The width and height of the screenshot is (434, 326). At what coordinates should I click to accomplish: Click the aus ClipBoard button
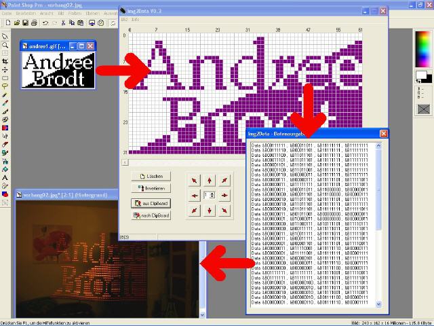click(x=151, y=203)
